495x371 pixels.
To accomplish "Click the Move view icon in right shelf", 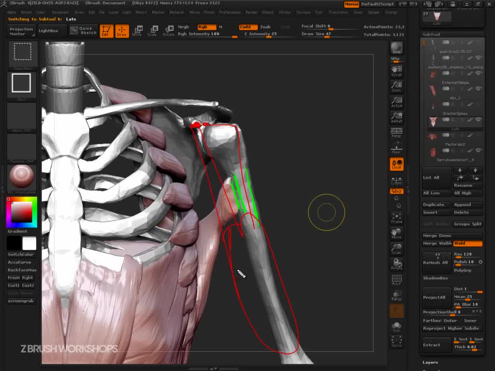I will pyautogui.click(x=396, y=233).
